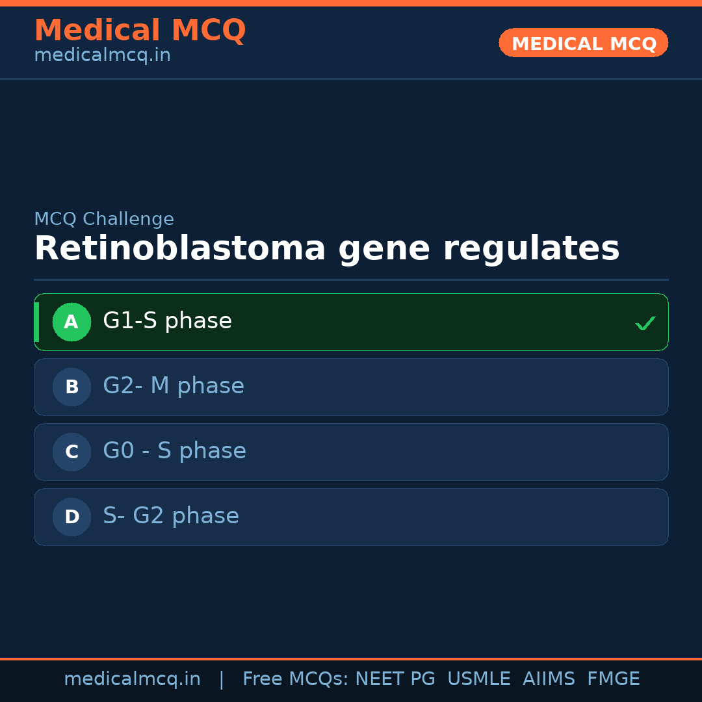Click USMLE in the footer
Image resolution: width=702 pixels, height=702 pixels.
pos(478,679)
